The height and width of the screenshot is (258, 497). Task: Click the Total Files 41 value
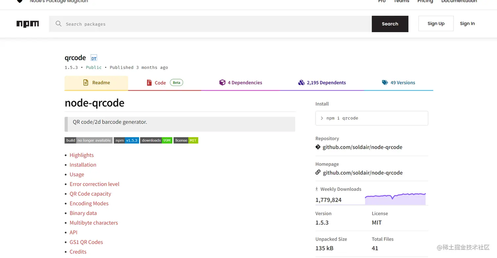(375, 248)
